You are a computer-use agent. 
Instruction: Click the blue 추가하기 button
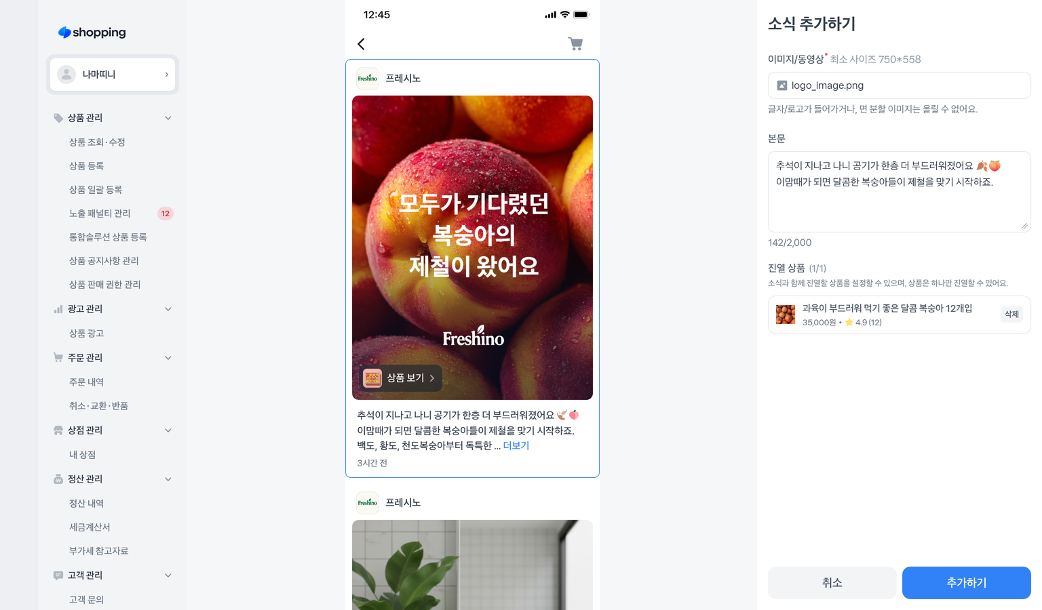pyautogui.click(x=967, y=583)
